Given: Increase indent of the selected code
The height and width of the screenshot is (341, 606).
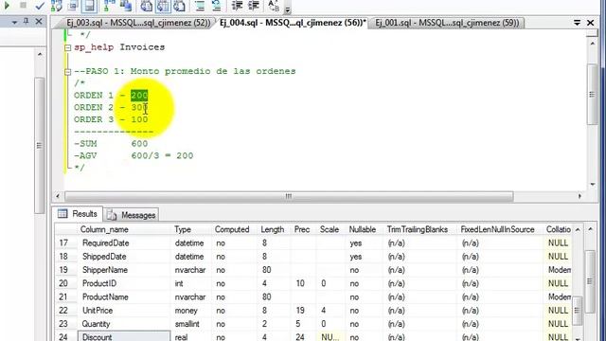Looking at the screenshot, I should pos(254,6).
